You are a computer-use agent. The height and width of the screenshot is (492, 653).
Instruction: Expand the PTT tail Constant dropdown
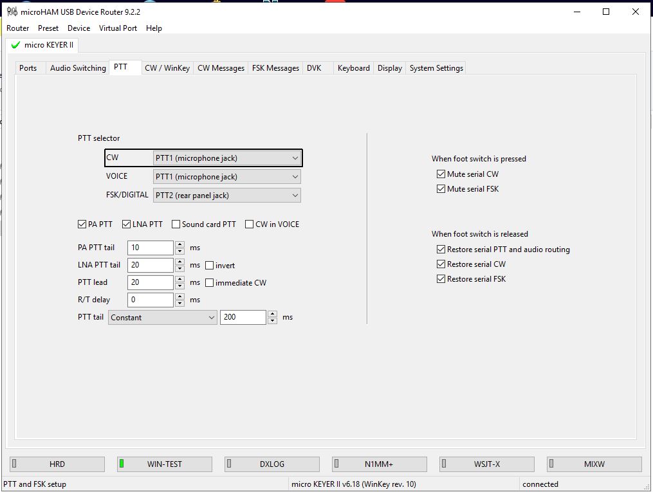coord(162,318)
